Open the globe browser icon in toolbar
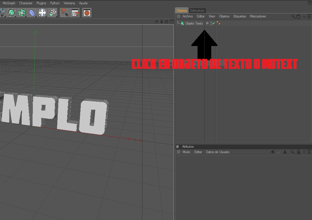312x220 pixels. point(87,13)
